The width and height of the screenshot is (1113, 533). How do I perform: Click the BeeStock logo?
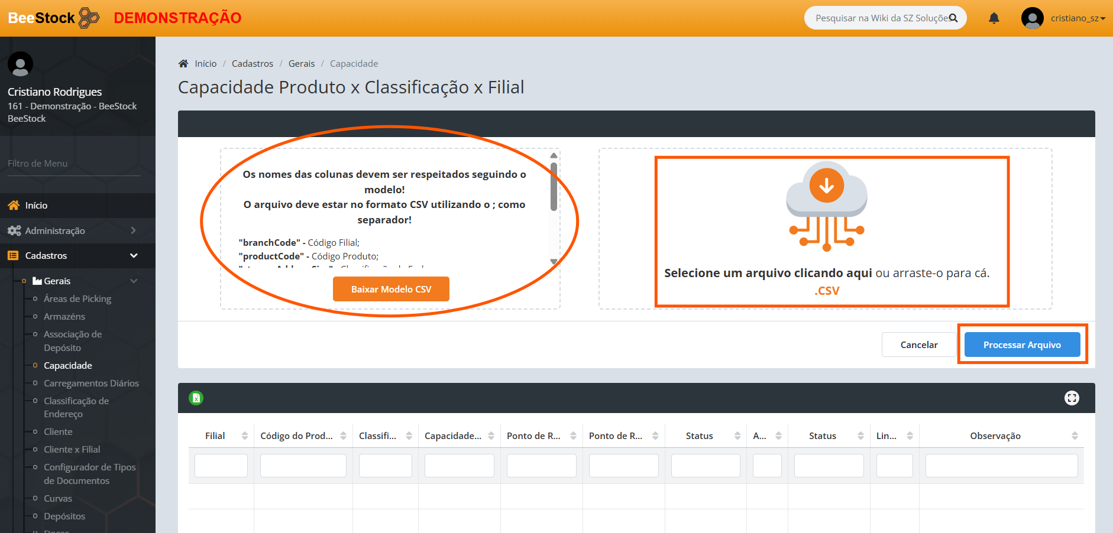click(x=54, y=18)
